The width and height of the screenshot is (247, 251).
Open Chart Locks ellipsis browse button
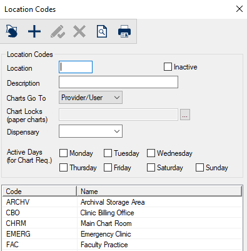click(185, 115)
